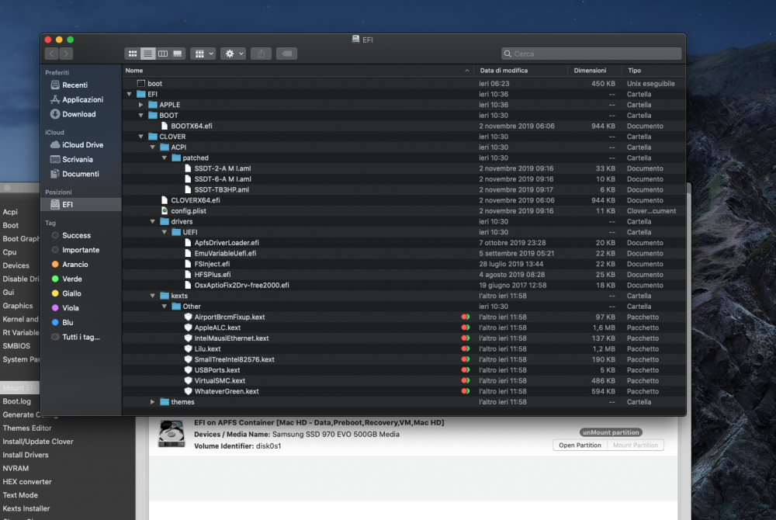This screenshot has height=520, width=776.
Task: Click Open Partition in Clover Configurator
Action: click(x=580, y=445)
